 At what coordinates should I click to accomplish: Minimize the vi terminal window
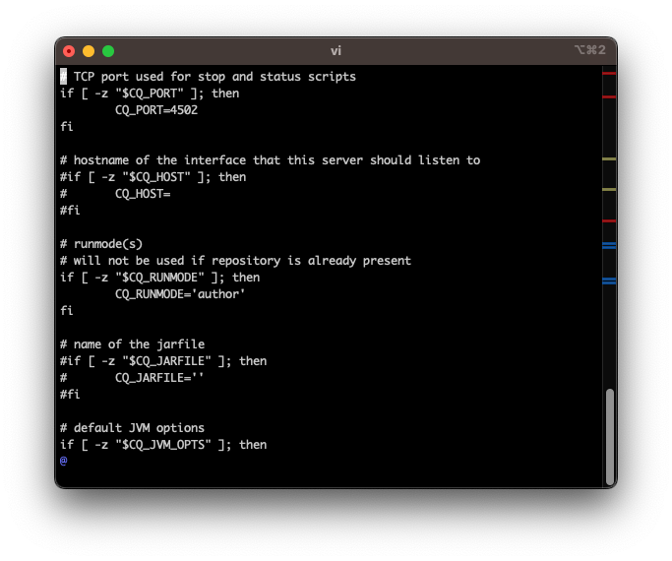coord(89,51)
